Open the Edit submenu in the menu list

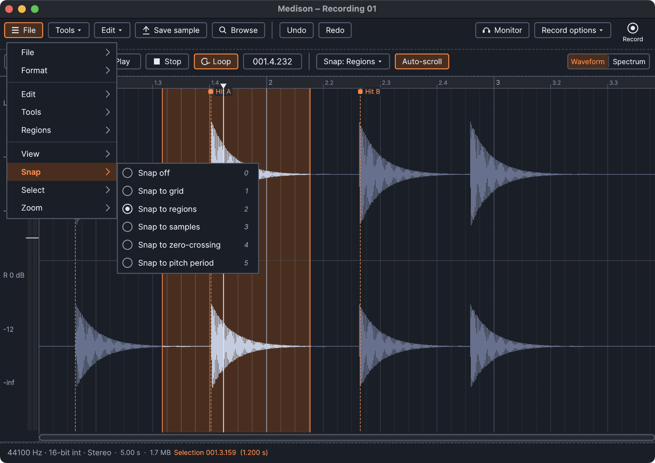pyautogui.click(x=62, y=94)
